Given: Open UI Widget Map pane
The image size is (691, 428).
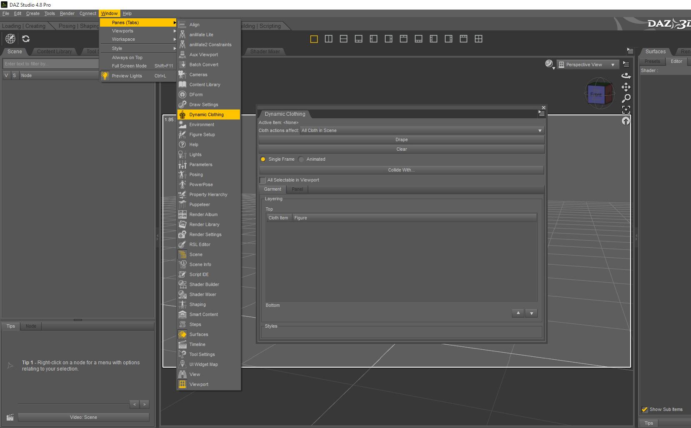Looking at the screenshot, I should (x=209, y=364).
